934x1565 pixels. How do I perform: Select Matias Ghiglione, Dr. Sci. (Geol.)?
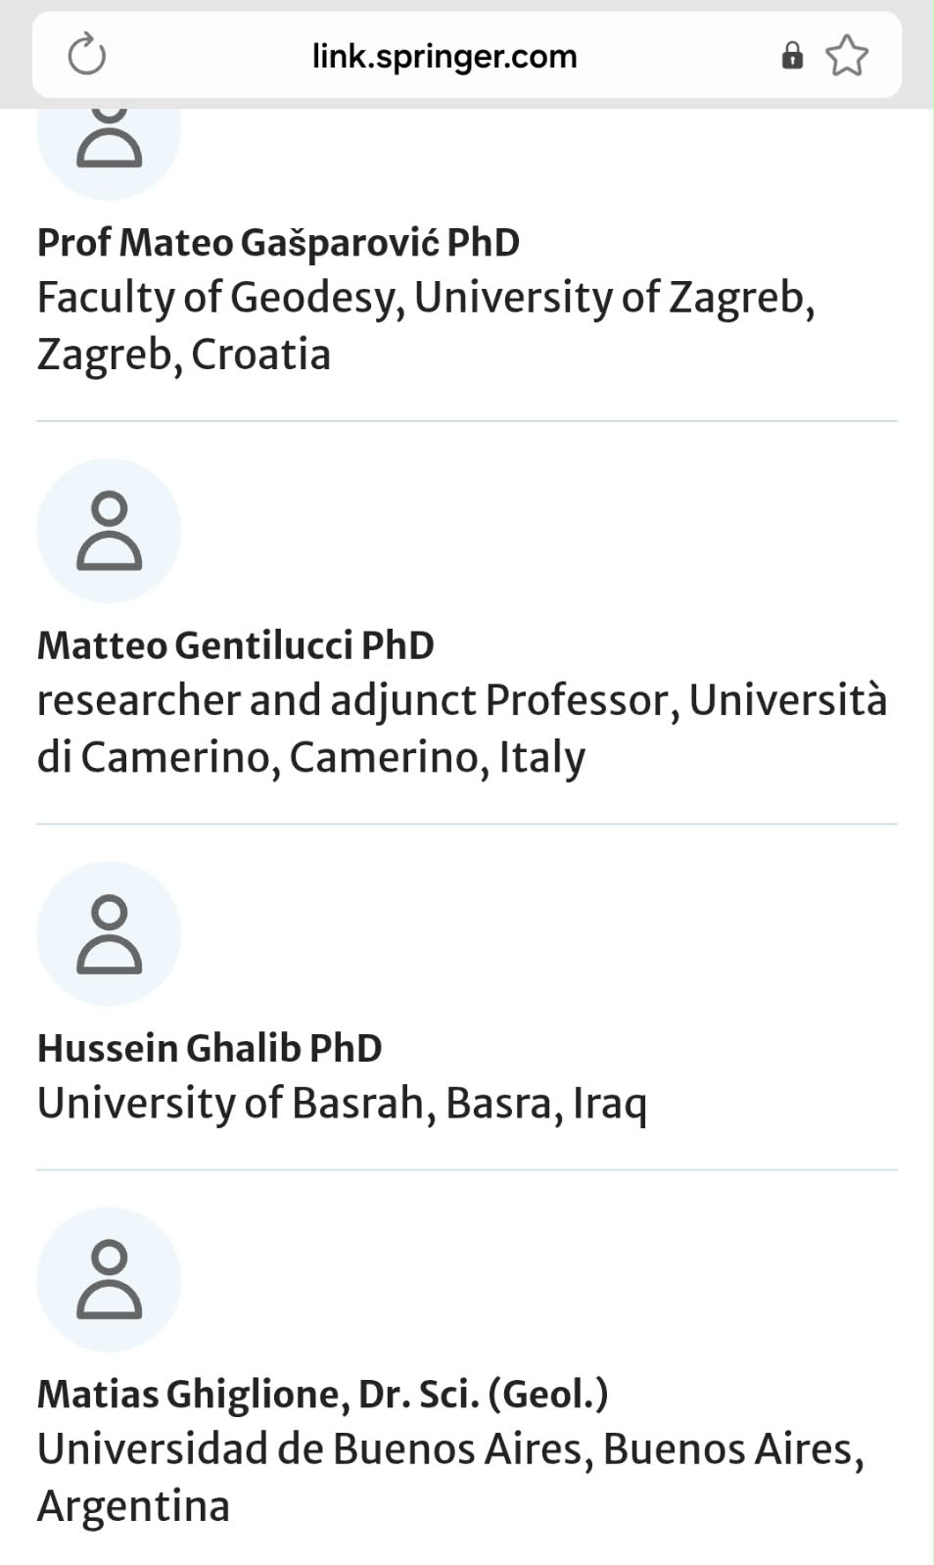323,1395
